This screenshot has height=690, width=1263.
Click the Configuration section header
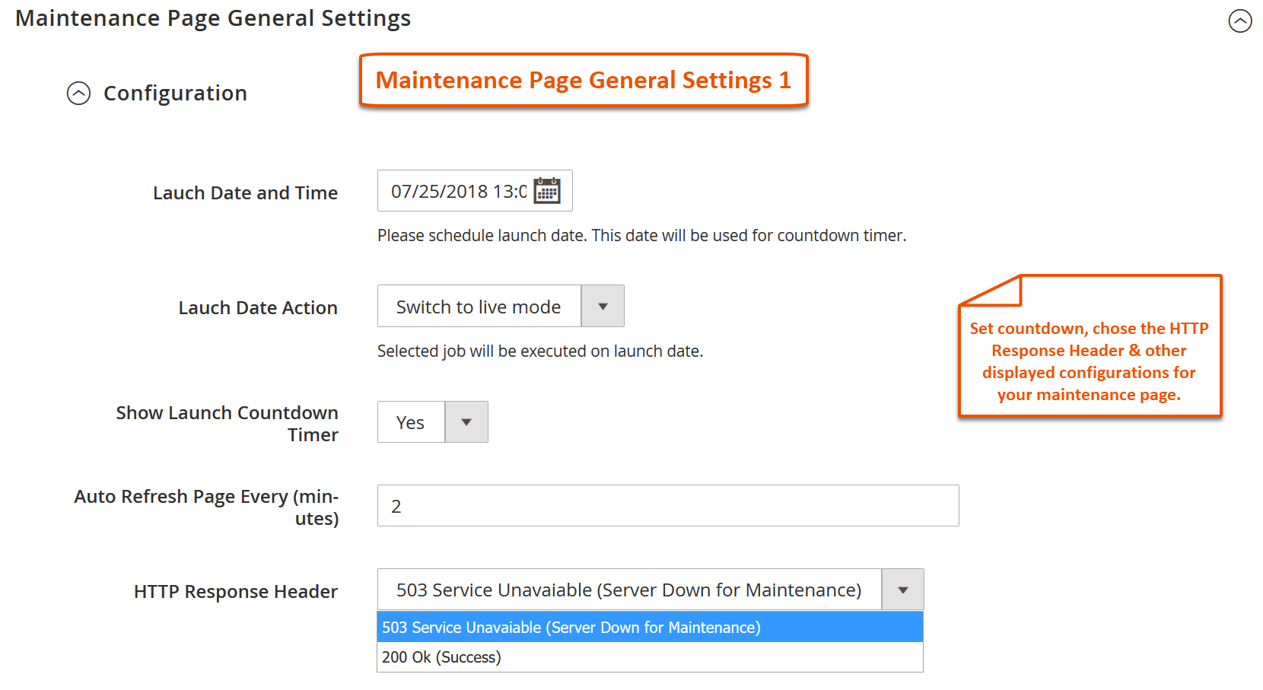tap(175, 93)
